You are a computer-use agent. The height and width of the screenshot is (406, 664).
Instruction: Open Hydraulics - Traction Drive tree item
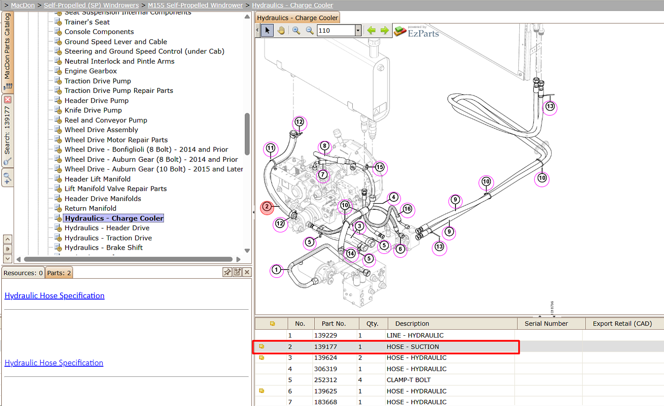[108, 238]
